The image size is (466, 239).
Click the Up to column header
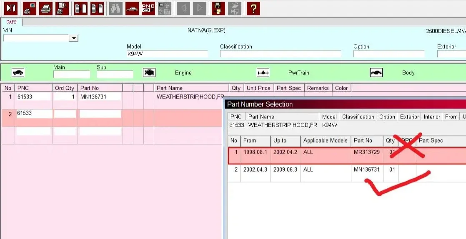[x=285, y=140]
